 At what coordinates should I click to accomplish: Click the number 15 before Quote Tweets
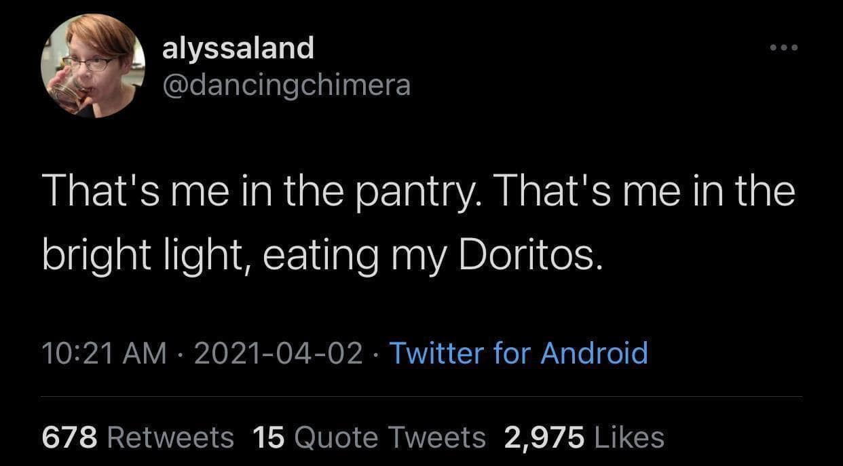click(x=268, y=438)
